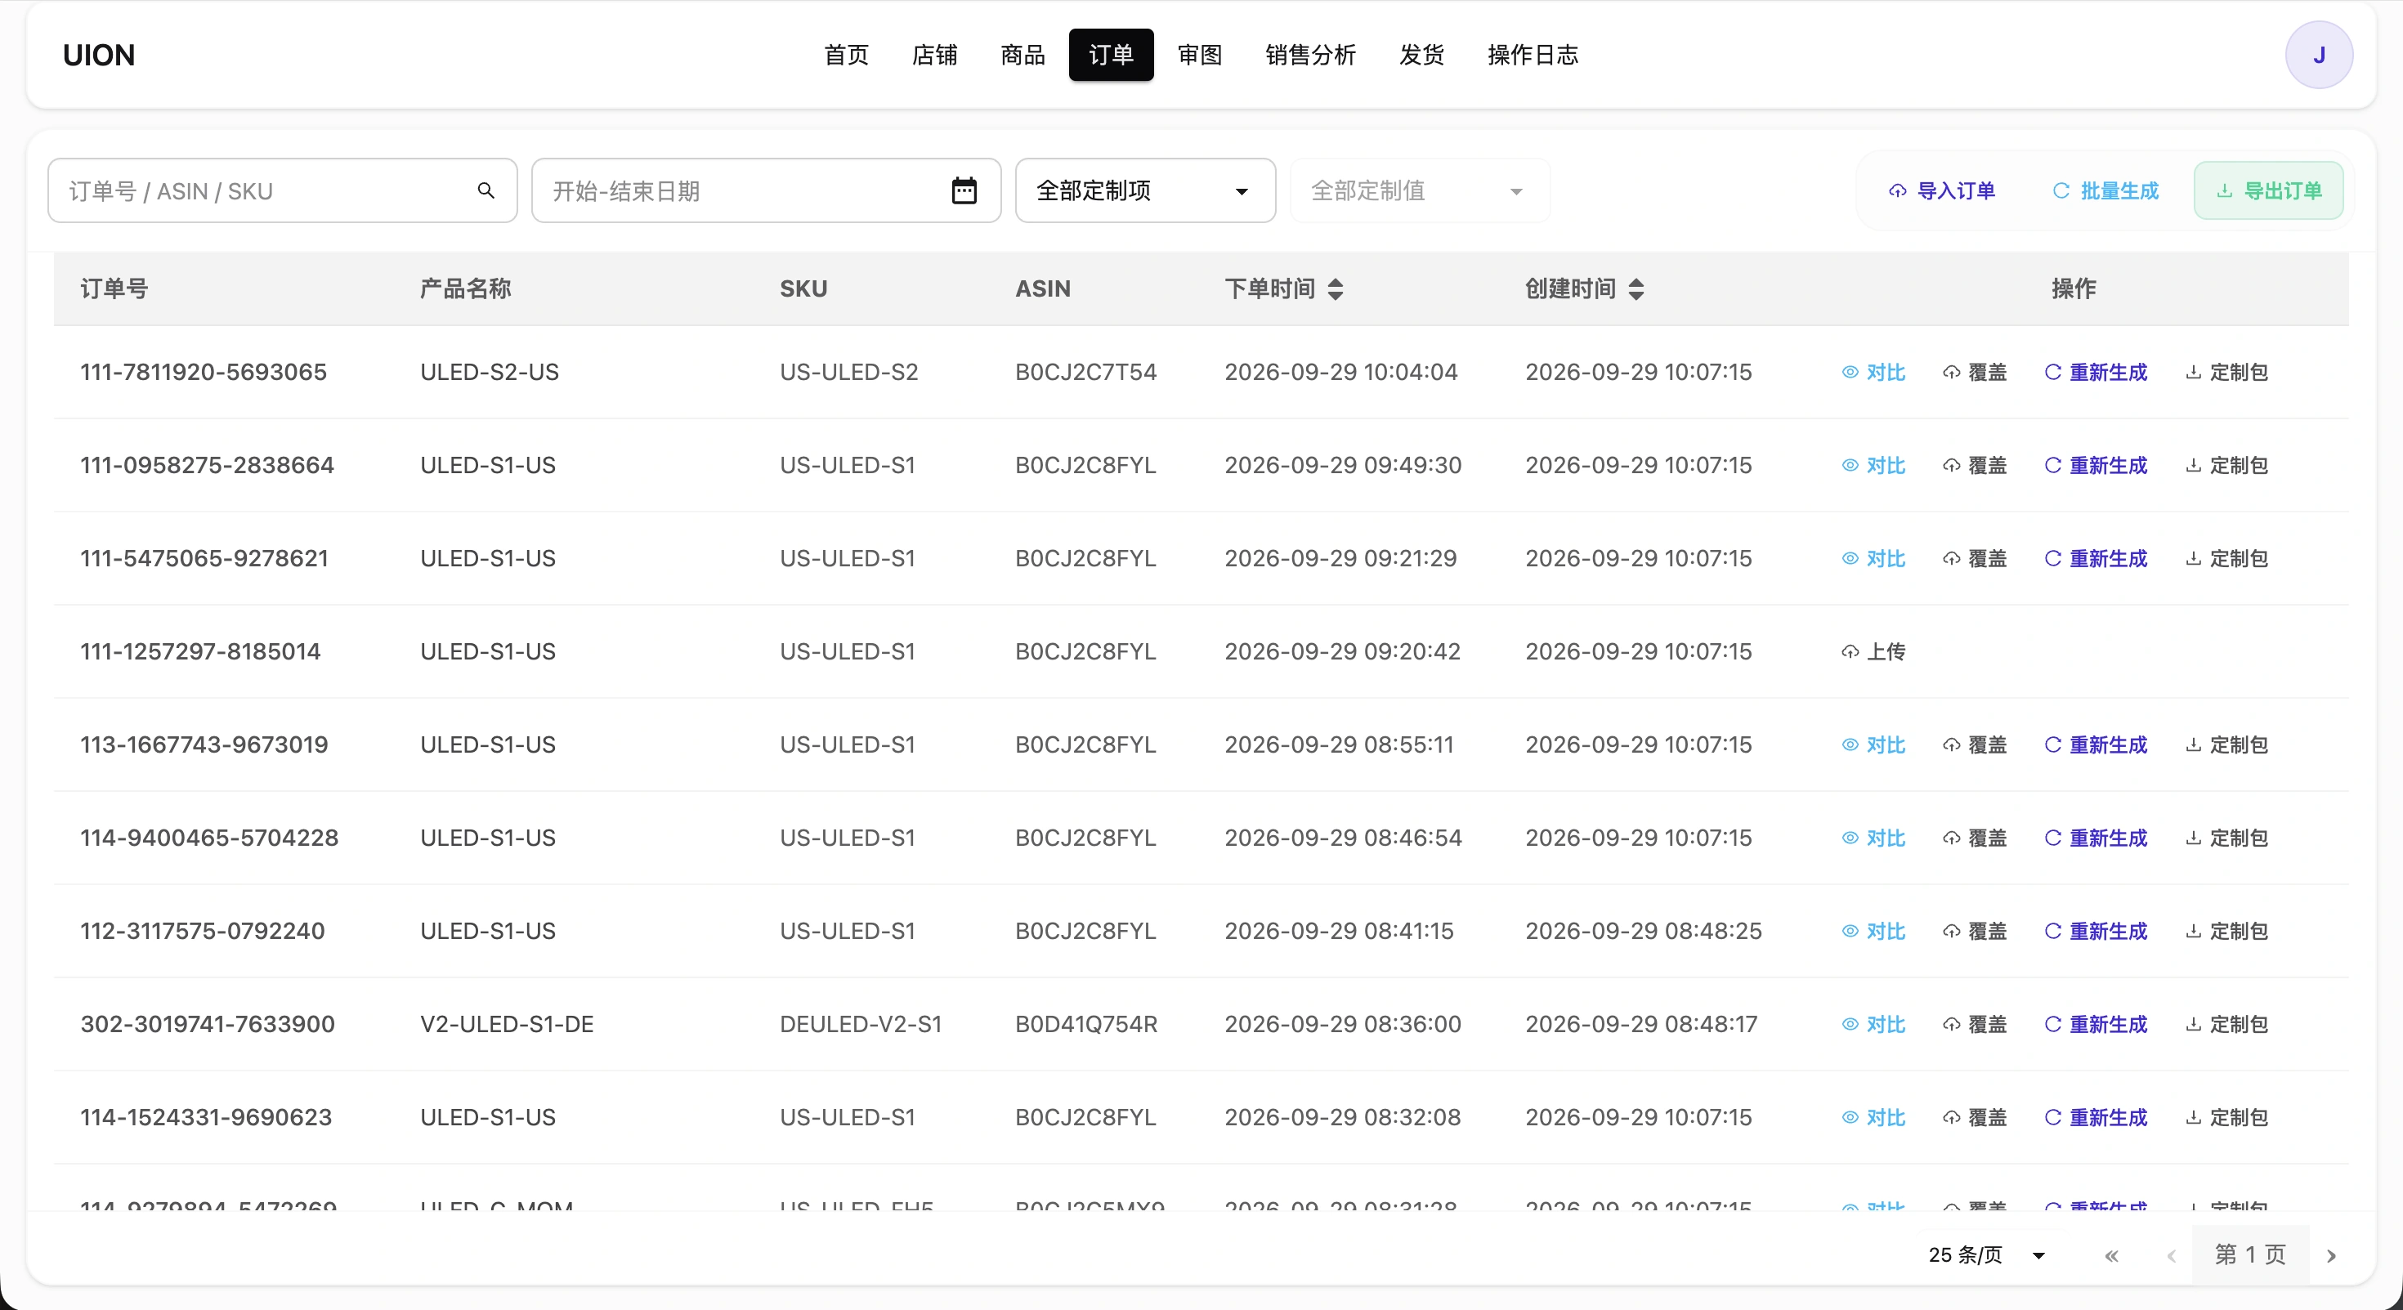
Task: Click the 批量生成 button
Action: (2105, 190)
